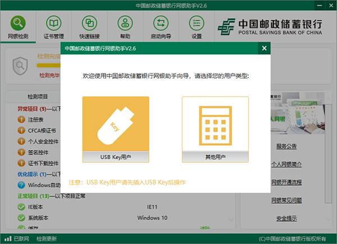This screenshot has width=337, height=244.
Task: Launch the 启动向导 startup wizard
Action: (x=161, y=27)
